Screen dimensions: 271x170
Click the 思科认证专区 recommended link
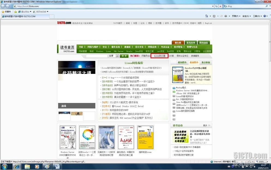tap(182, 56)
